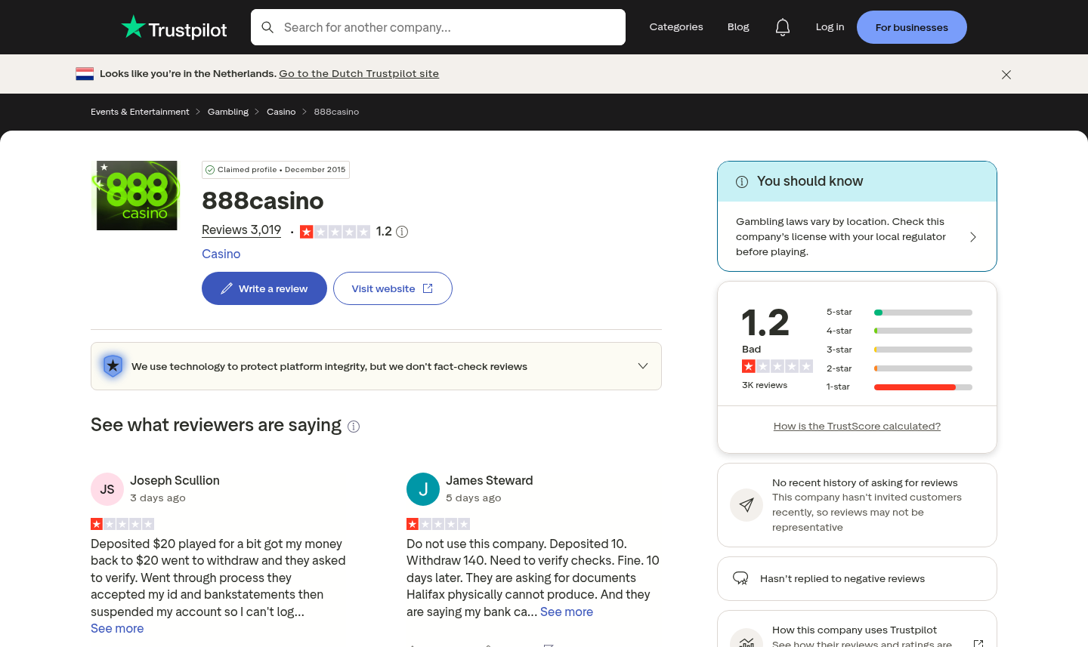Open info icon next to reviewers are saying
1088x647 pixels.
(354, 427)
